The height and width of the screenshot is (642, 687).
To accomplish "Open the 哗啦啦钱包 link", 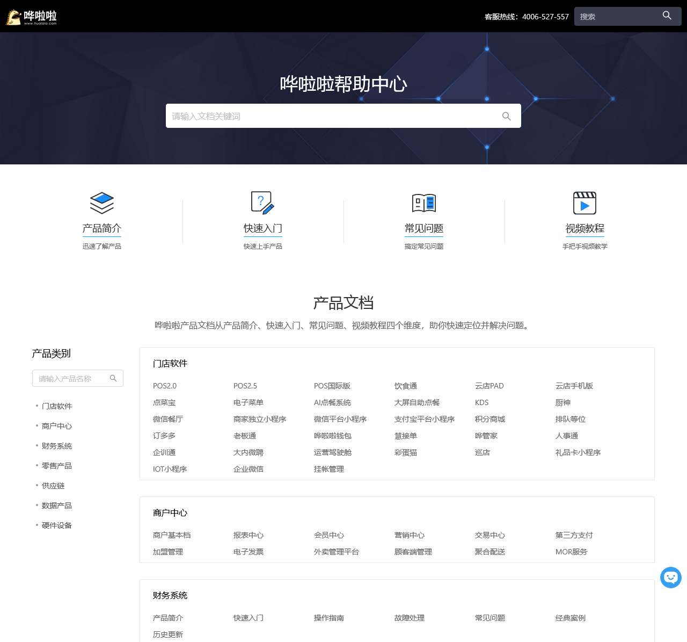I will pos(333,436).
